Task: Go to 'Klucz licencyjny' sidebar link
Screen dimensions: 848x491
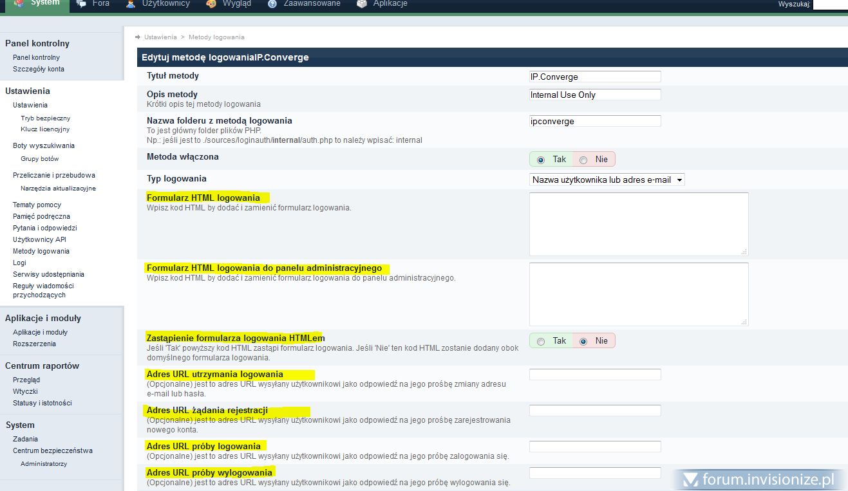Action: click(45, 129)
